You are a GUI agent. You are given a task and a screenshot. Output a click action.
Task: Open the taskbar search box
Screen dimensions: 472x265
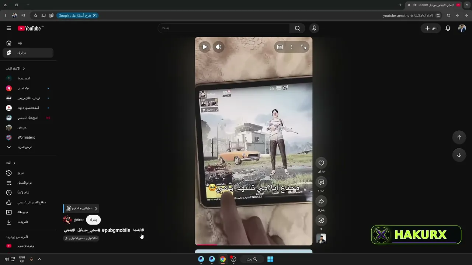tap(252, 259)
